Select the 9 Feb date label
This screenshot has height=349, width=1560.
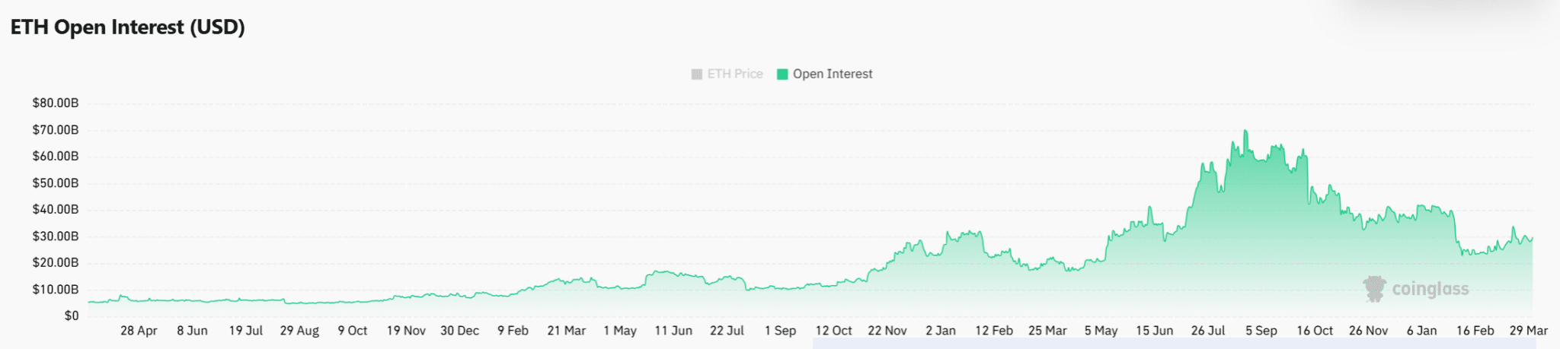point(513,331)
